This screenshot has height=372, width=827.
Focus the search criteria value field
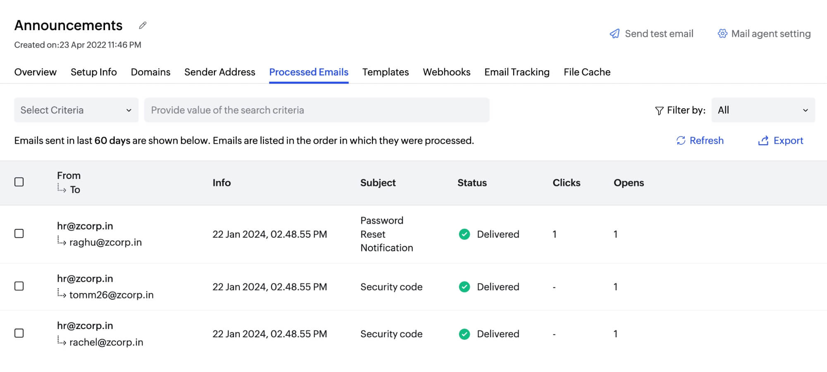tap(316, 110)
